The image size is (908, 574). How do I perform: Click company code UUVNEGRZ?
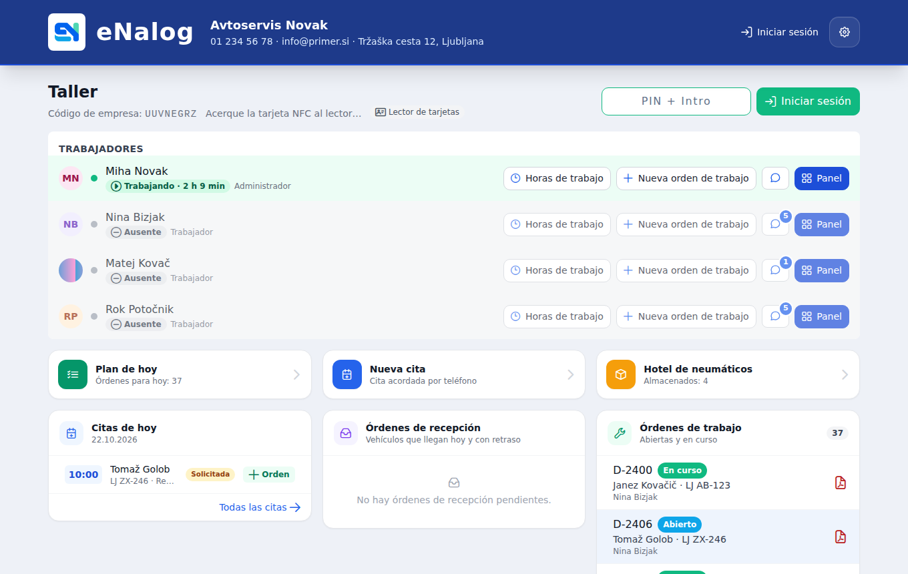click(171, 113)
